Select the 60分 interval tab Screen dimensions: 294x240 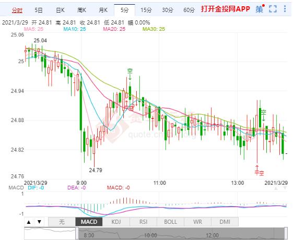point(189,10)
